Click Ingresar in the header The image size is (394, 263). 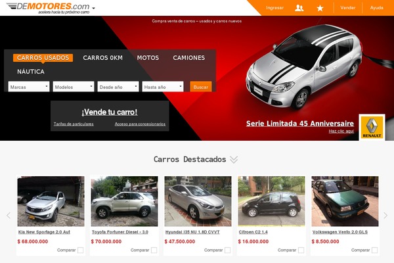274,8
